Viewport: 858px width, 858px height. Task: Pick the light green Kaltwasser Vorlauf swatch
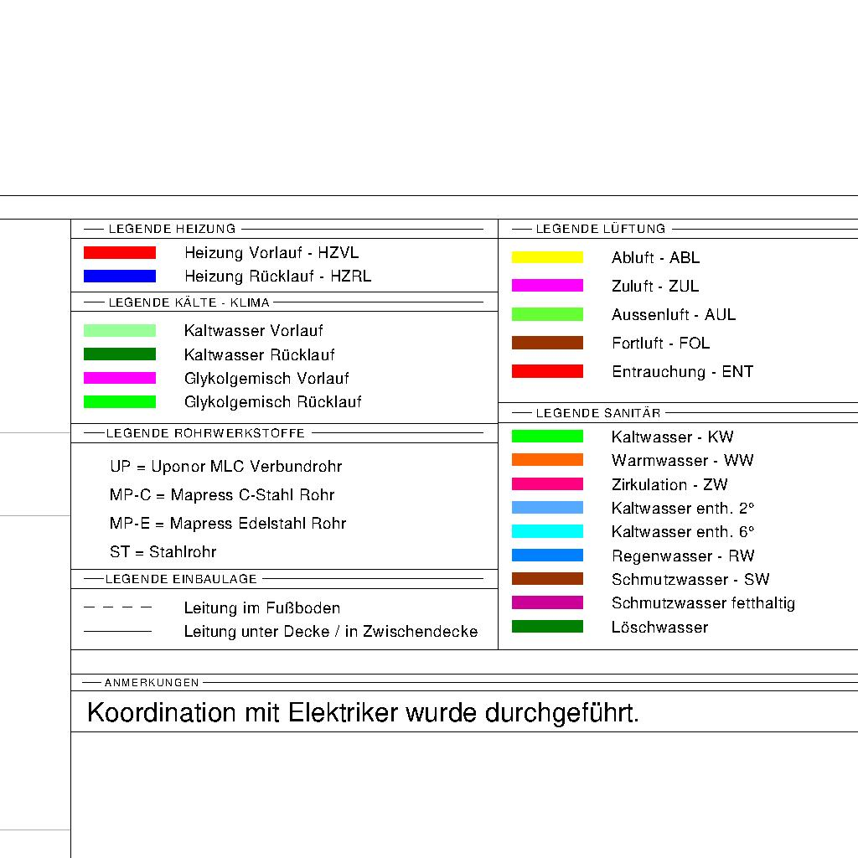120,330
